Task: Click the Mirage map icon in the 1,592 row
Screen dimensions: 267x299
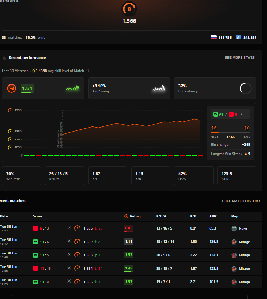Action: [x=234, y=242]
